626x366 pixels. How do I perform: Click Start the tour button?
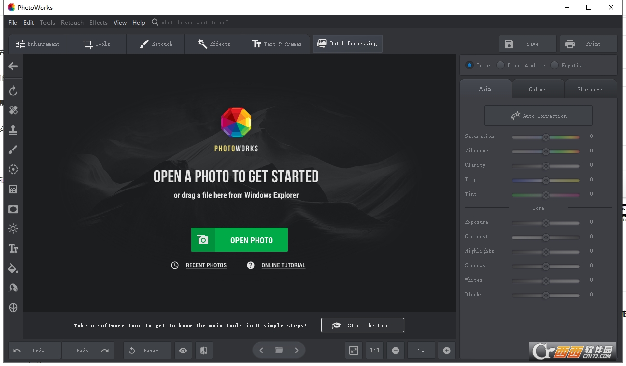coord(363,325)
